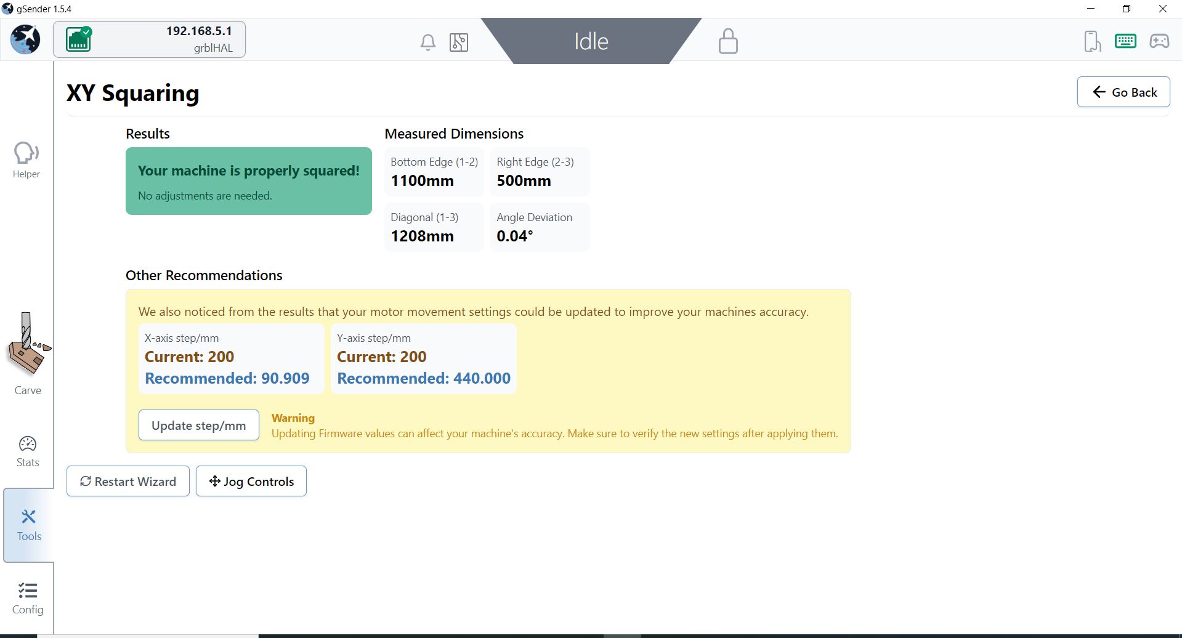Screen dimensions: 1182x638
Task: Open the remote mode phone icon
Action: 1092,41
